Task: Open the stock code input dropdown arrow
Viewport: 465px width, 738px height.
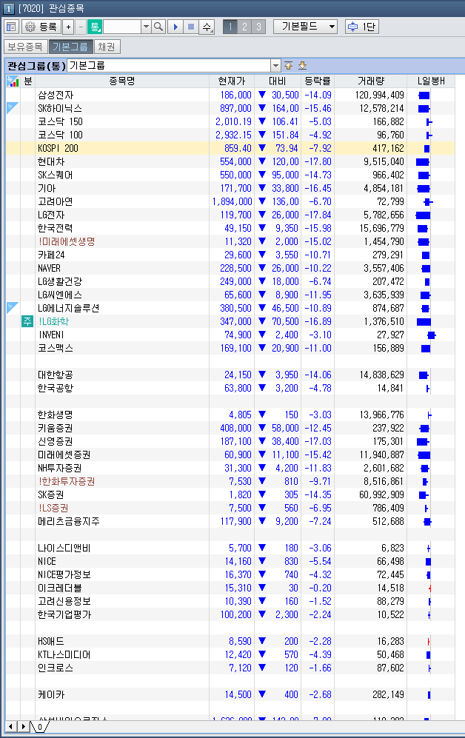Action: (x=146, y=27)
